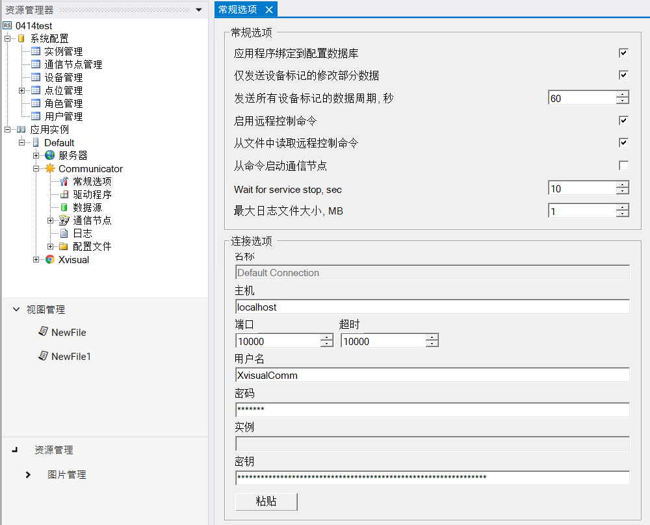Image resolution: width=650 pixels, height=525 pixels.
Task: Click the 应用实例 icon
Action: (x=21, y=129)
